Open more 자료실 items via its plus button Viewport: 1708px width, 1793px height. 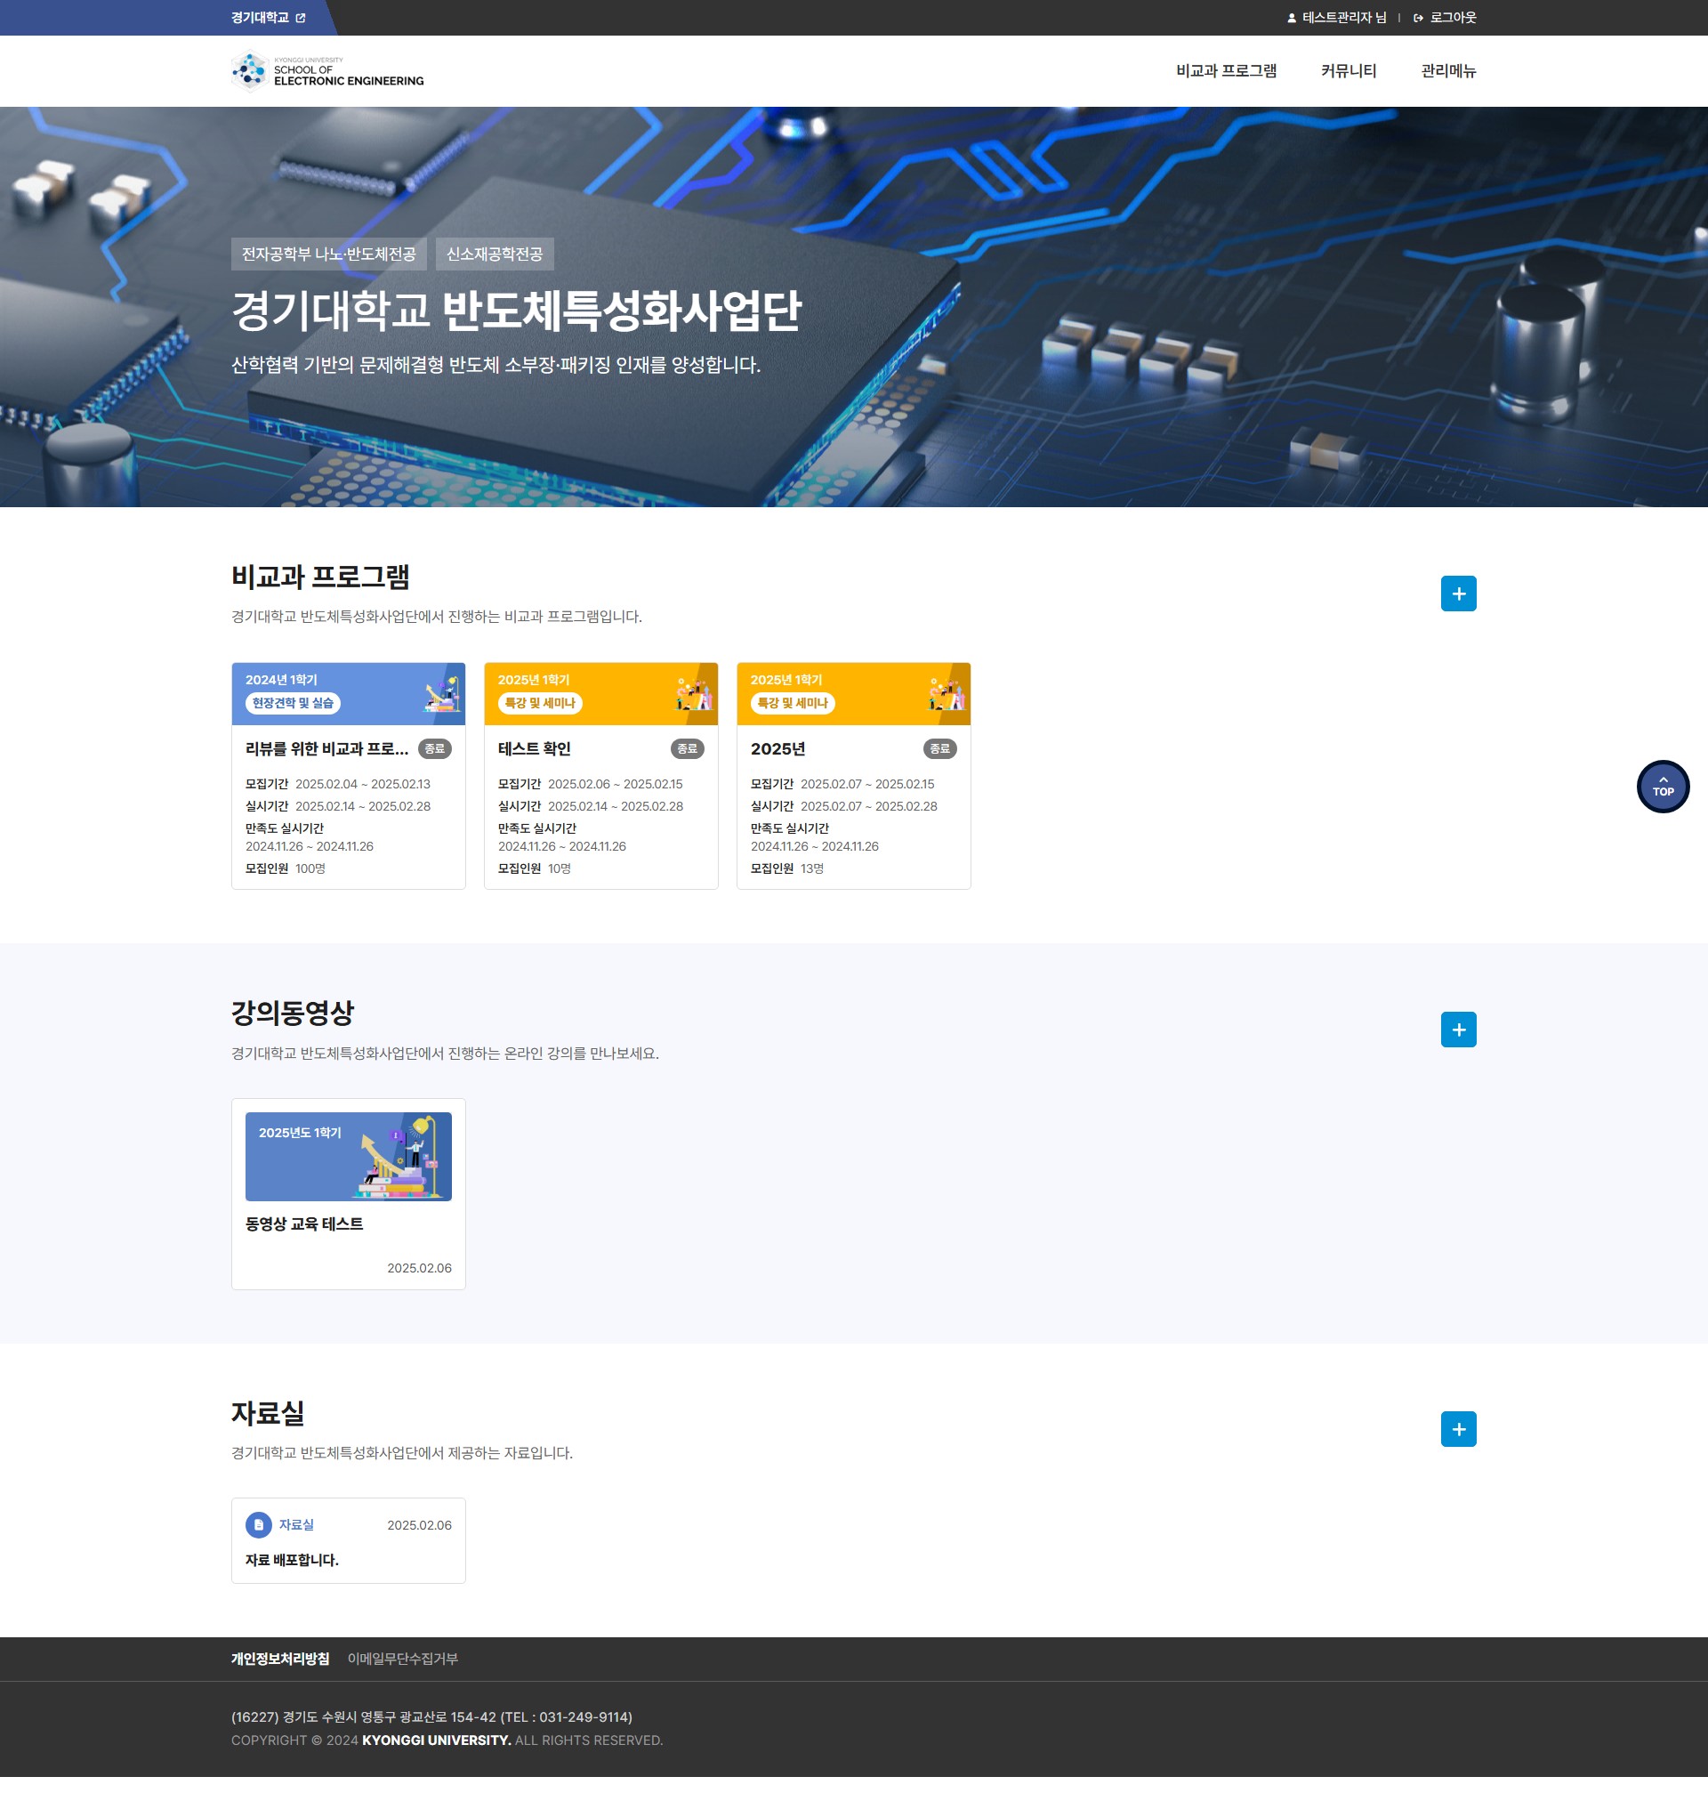(1458, 1429)
